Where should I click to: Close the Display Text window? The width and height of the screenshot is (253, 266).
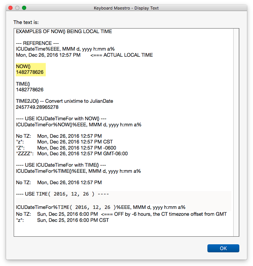11,8
